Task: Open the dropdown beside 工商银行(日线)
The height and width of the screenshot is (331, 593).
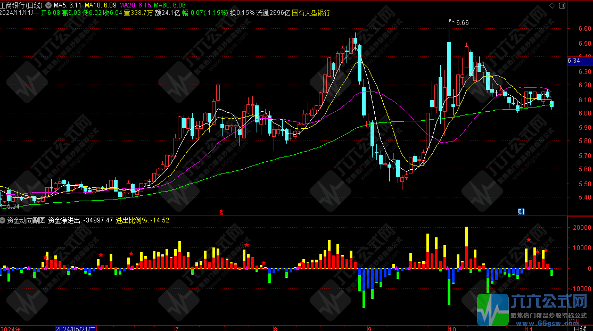Action: click(48, 5)
